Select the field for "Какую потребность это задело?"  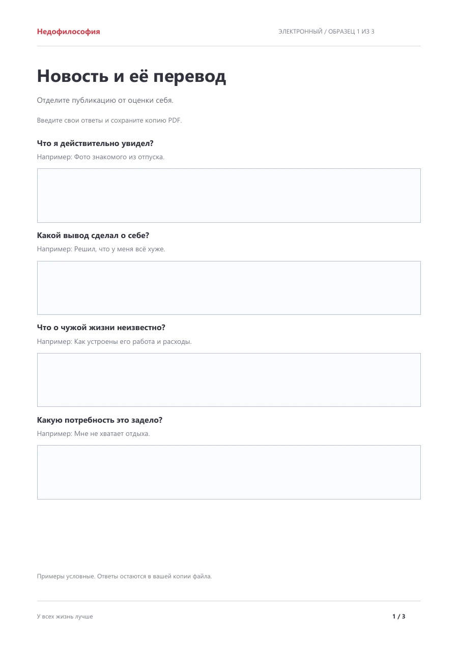tap(228, 472)
